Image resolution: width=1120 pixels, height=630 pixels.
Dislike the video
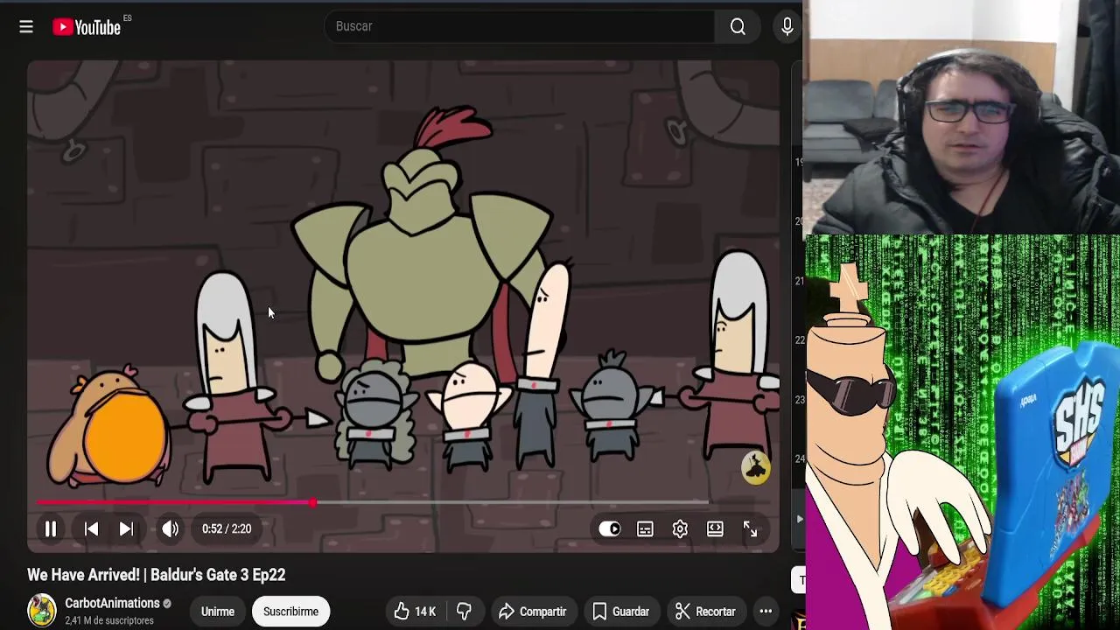pos(465,612)
